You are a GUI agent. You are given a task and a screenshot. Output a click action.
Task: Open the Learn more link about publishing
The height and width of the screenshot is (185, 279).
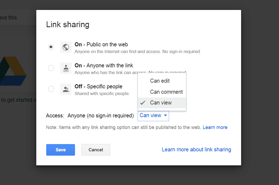pyautogui.click(x=215, y=127)
